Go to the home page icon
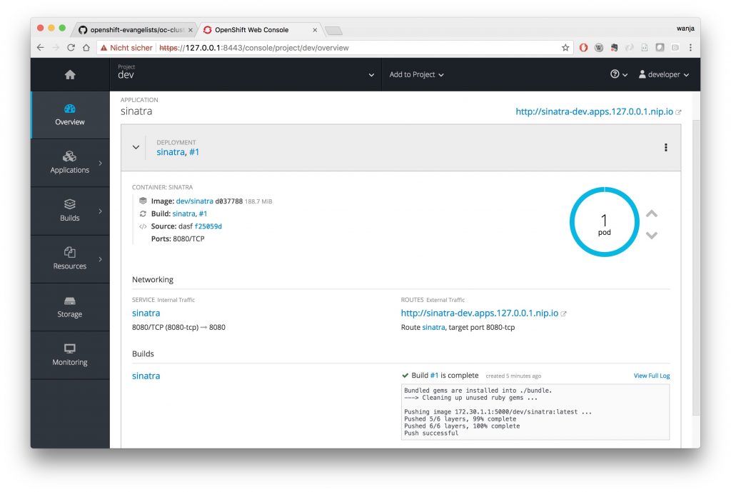This screenshot has height=492, width=731. tap(70, 74)
